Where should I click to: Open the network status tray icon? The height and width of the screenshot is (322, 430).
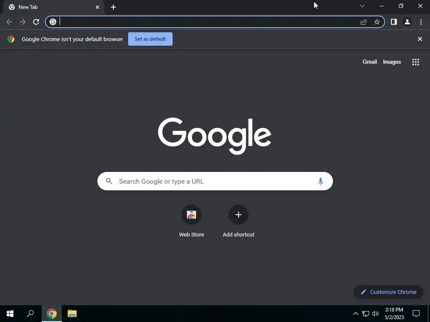coord(366,314)
